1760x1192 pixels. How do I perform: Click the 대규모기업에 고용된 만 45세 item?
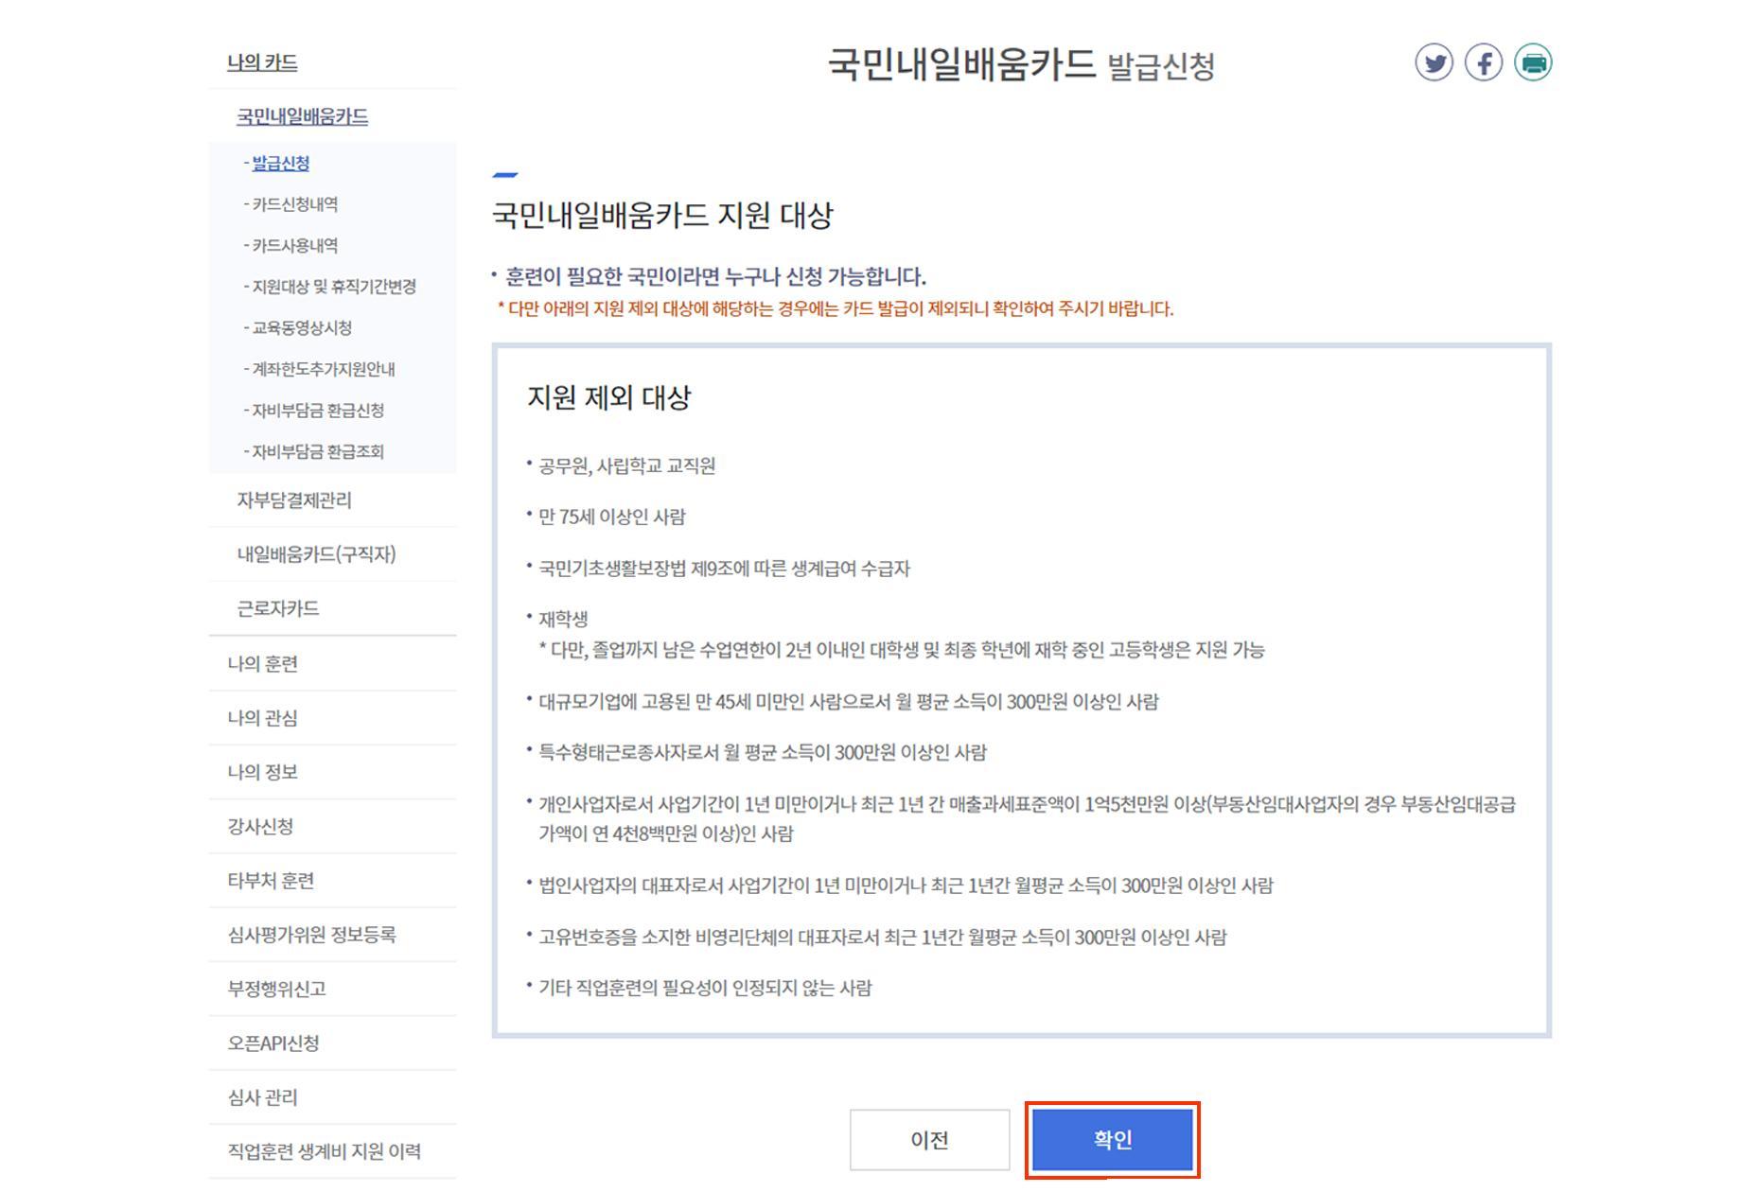848,702
